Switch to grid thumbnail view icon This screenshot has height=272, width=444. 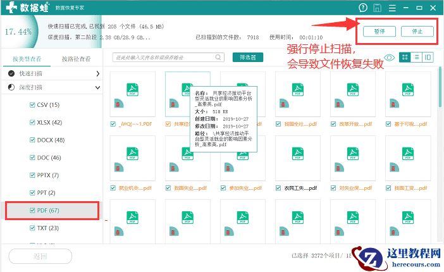pos(405,57)
